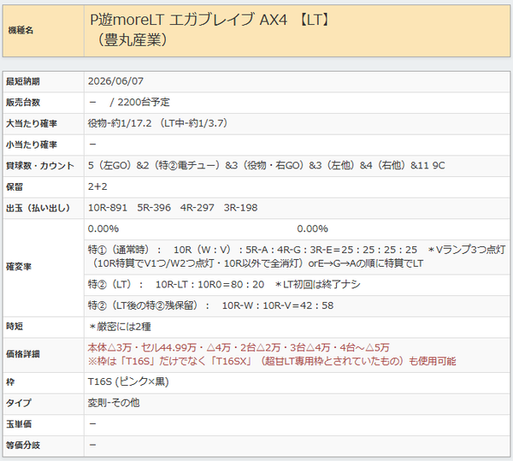
Task: Select the probability text '役物-約1/17.2'
Action: pos(120,123)
